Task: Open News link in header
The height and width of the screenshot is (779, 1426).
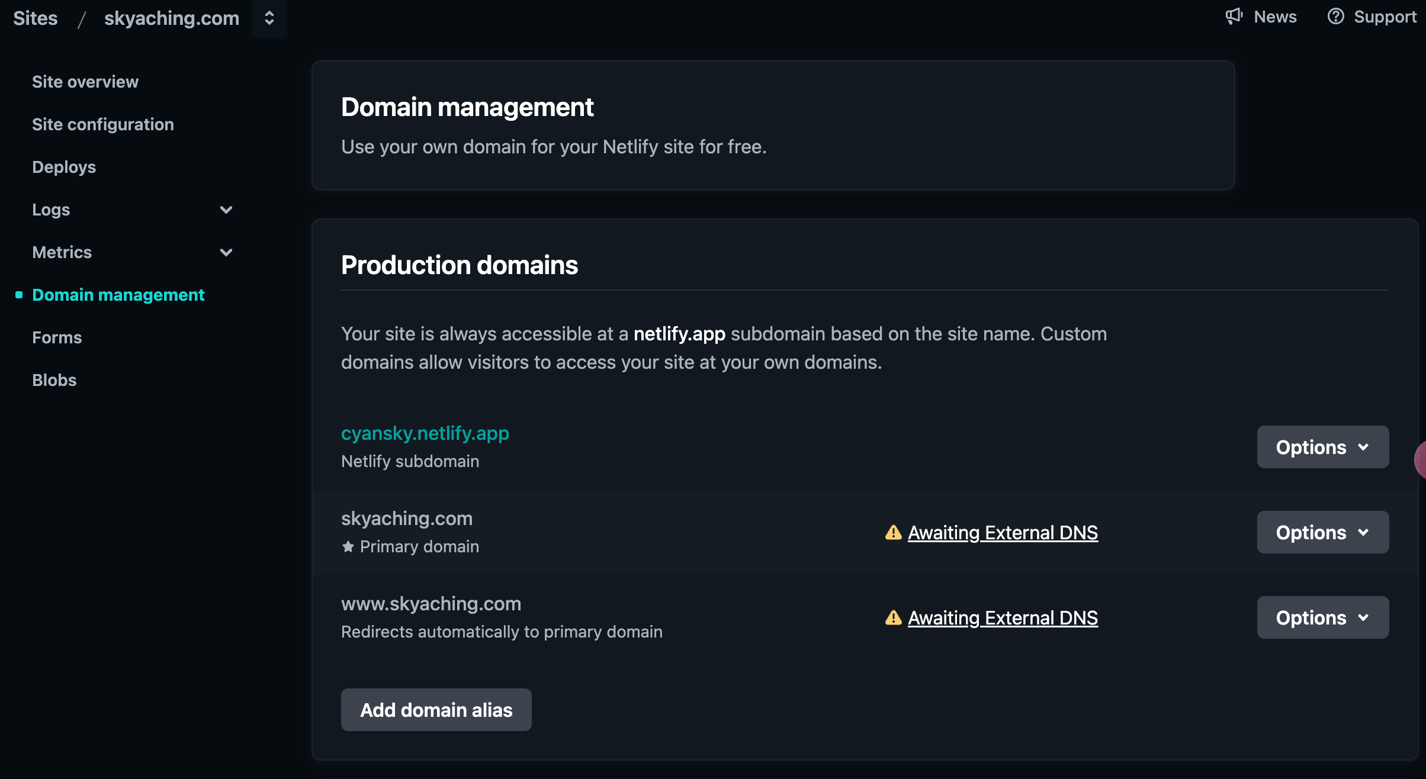Action: (1275, 17)
